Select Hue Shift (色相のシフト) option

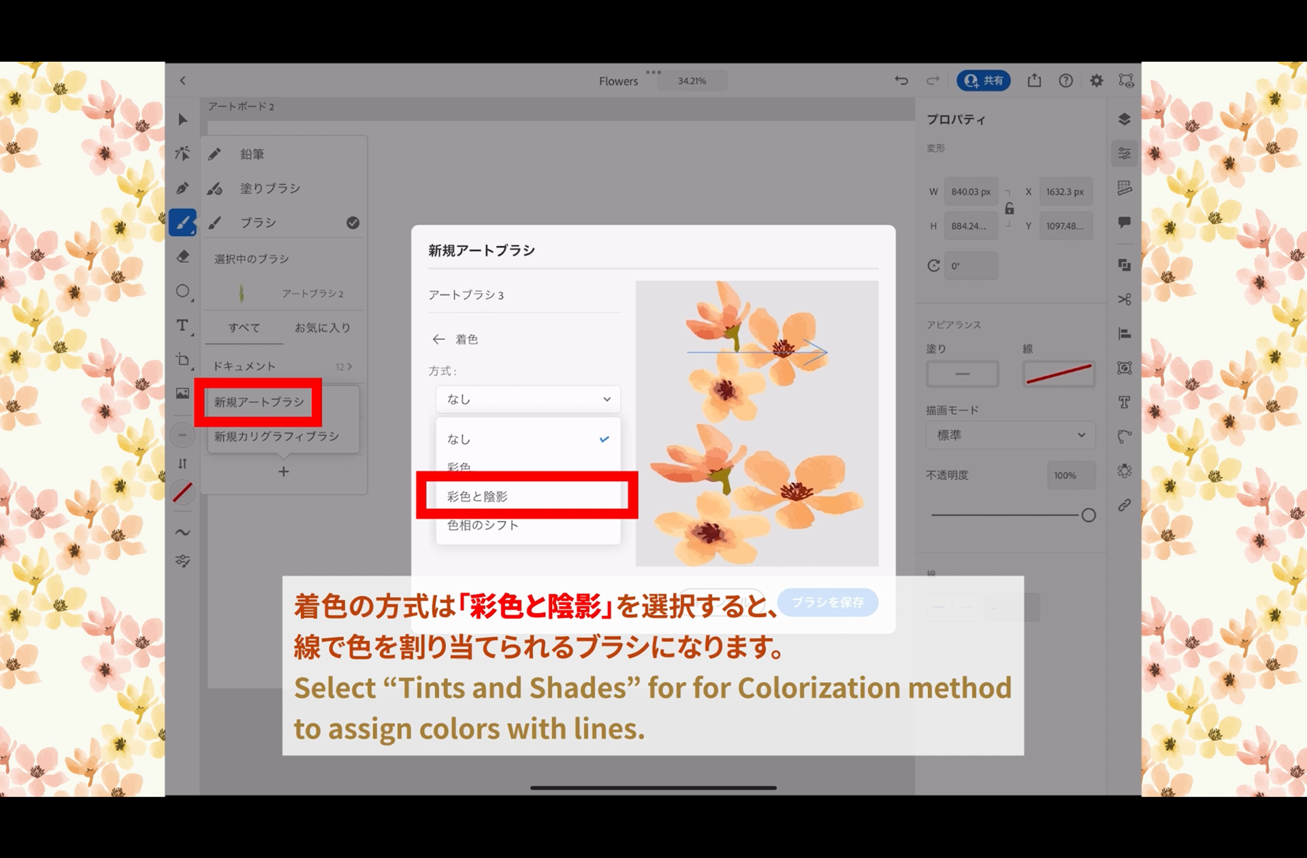click(528, 525)
